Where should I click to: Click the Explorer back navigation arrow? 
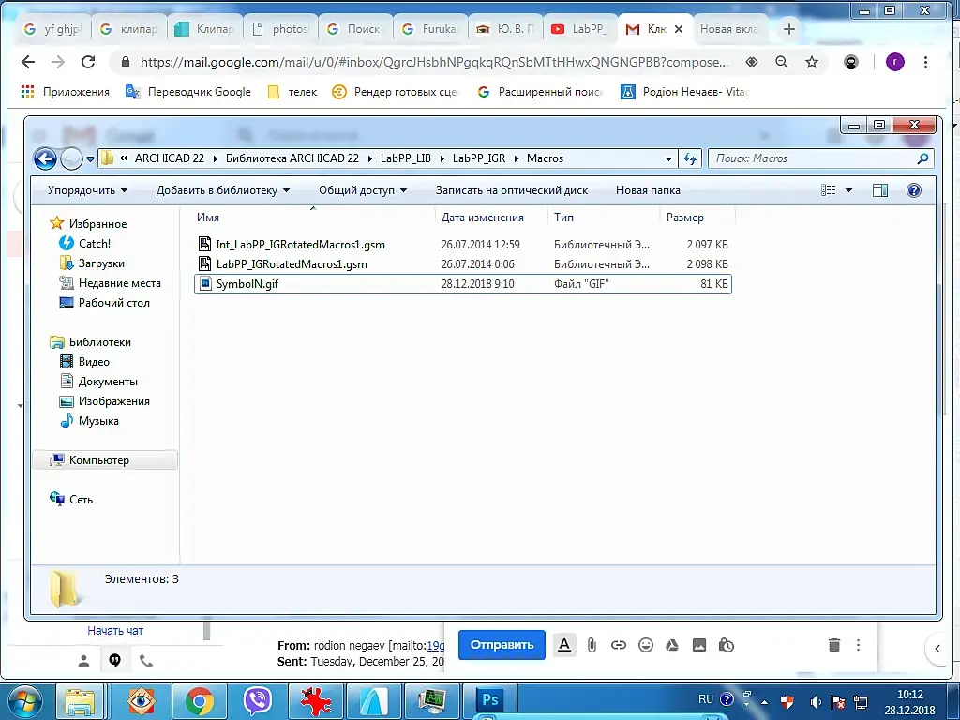click(x=45, y=159)
